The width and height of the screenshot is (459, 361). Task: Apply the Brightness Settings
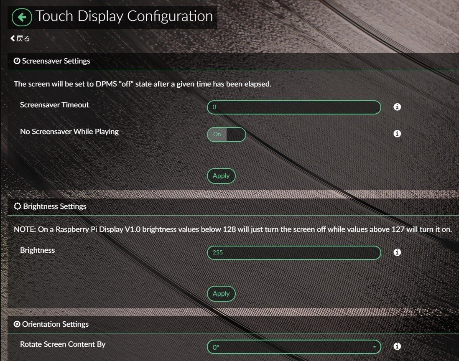[x=221, y=294]
